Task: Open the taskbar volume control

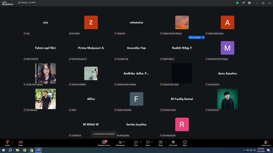Action: pos(255,150)
